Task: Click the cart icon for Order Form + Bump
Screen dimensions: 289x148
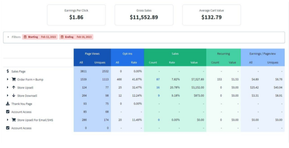Action: 13,80
